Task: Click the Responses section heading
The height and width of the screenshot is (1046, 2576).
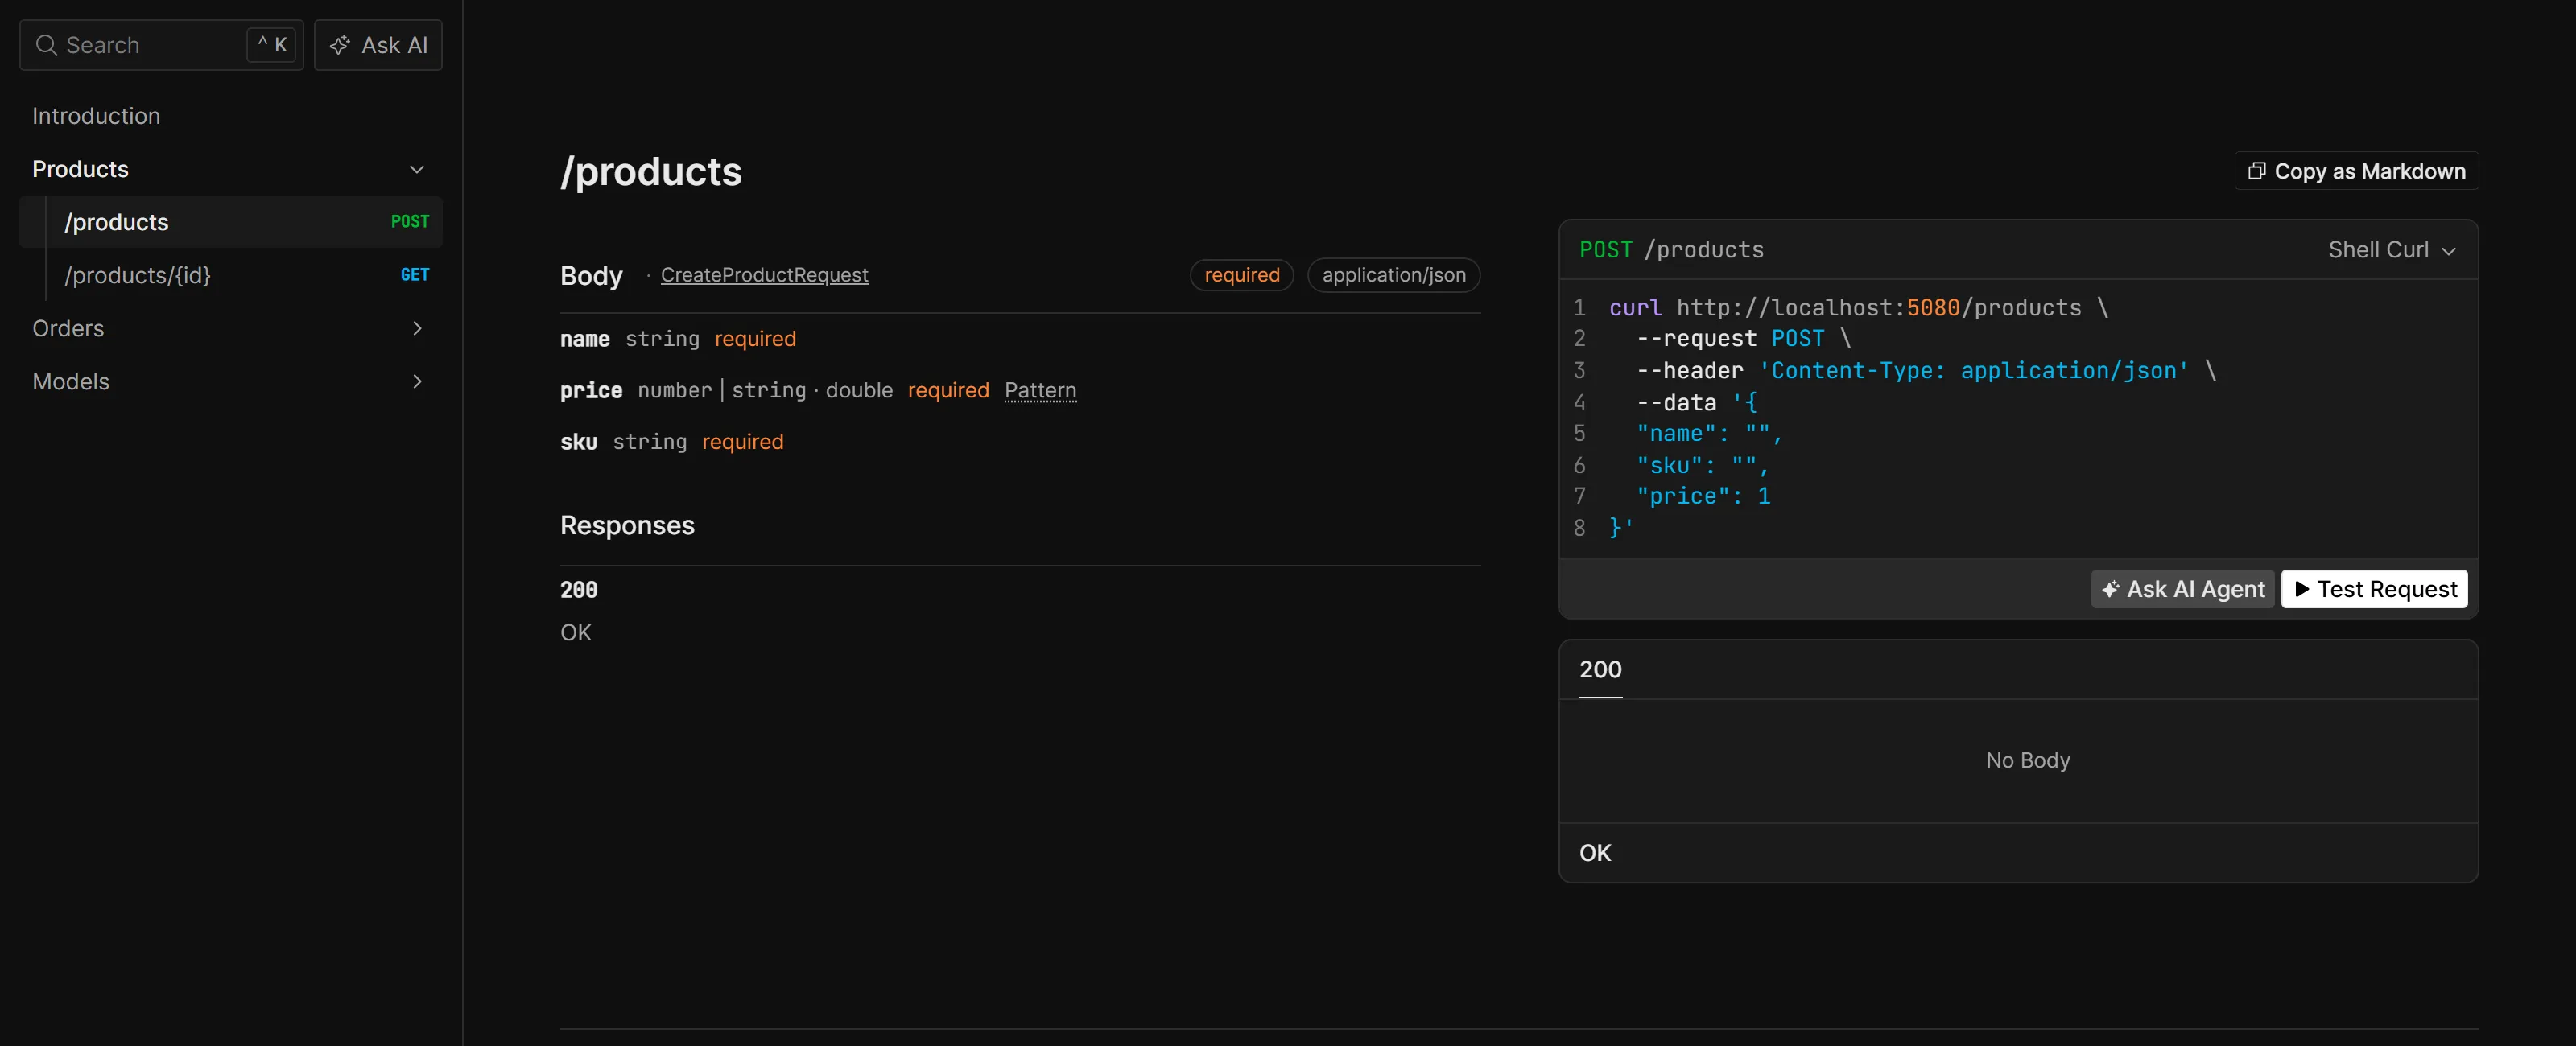Action: coord(627,525)
